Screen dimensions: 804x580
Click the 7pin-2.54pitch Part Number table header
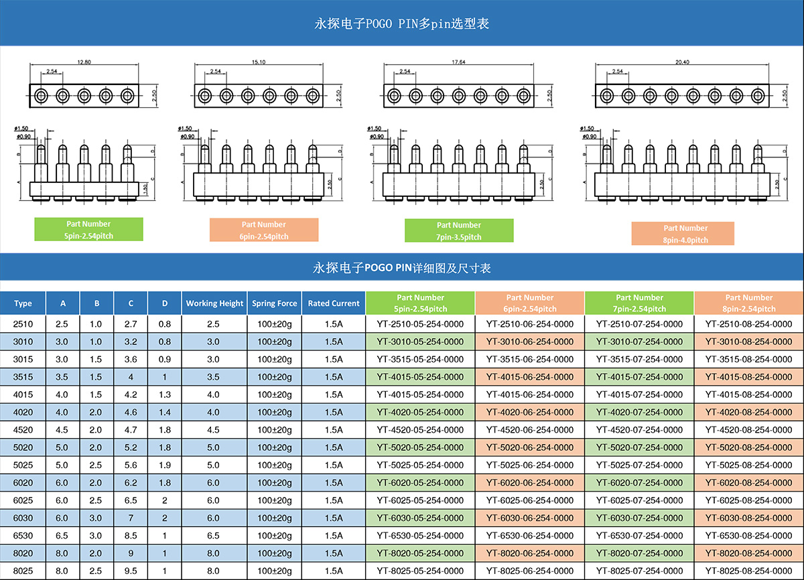(639, 303)
